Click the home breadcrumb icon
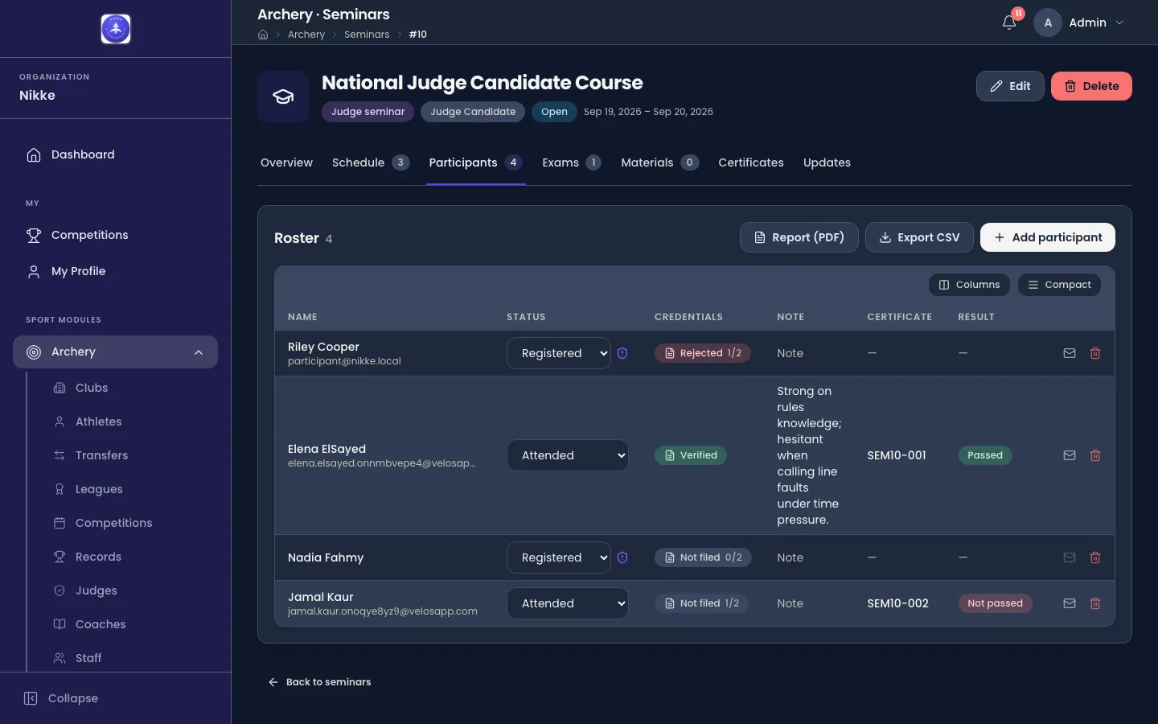Image resolution: width=1158 pixels, height=724 pixels. [x=263, y=35]
